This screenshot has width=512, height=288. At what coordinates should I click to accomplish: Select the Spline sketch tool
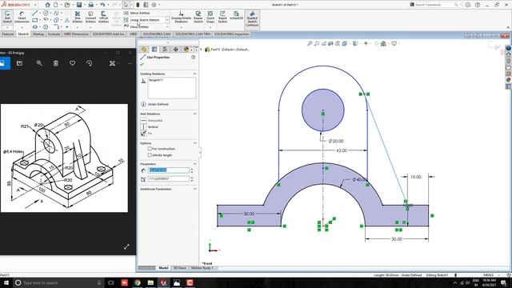[x=56, y=13]
